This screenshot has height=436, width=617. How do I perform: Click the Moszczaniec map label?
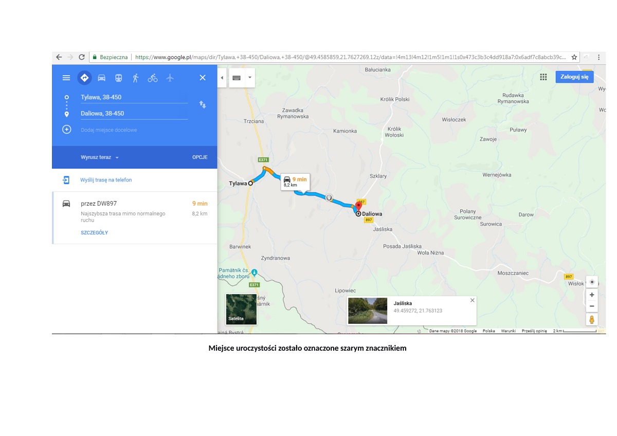tap(513, 273)
